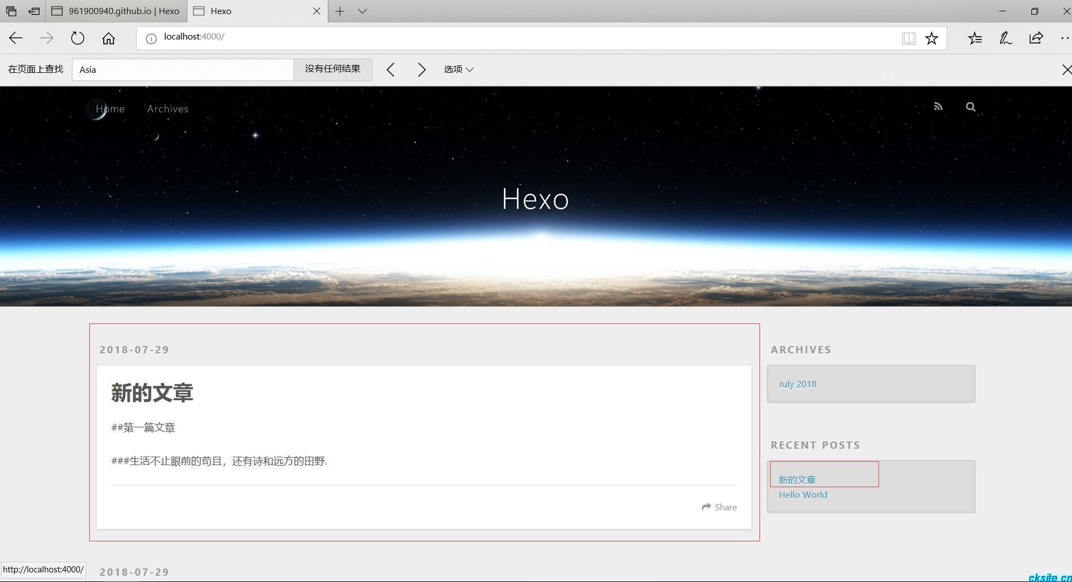Open recent post 新的文章 in sidebar
Image resolution: width=1072 pixels, height=582 pixels.
tap(797, 479)
